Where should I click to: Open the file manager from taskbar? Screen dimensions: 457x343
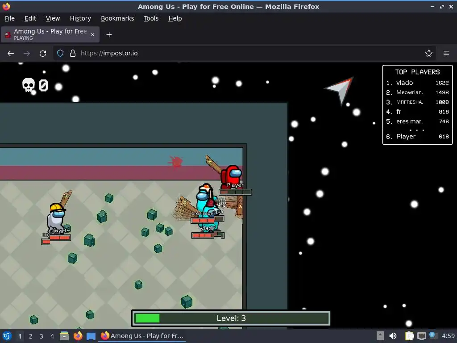point(64,336)
